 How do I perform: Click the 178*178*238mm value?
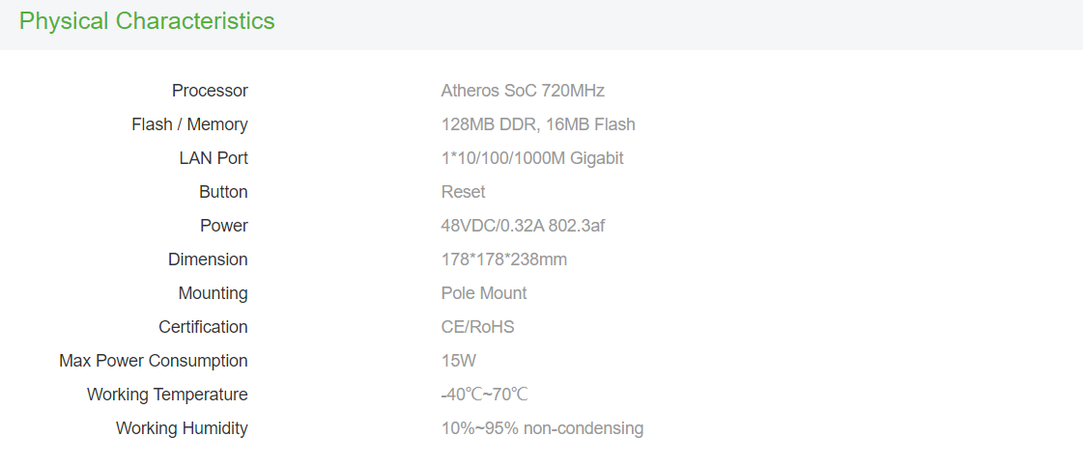pos(504,259)
